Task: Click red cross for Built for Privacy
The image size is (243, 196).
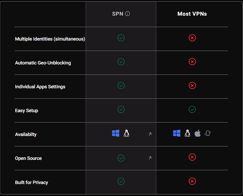Action: [192, 181]
